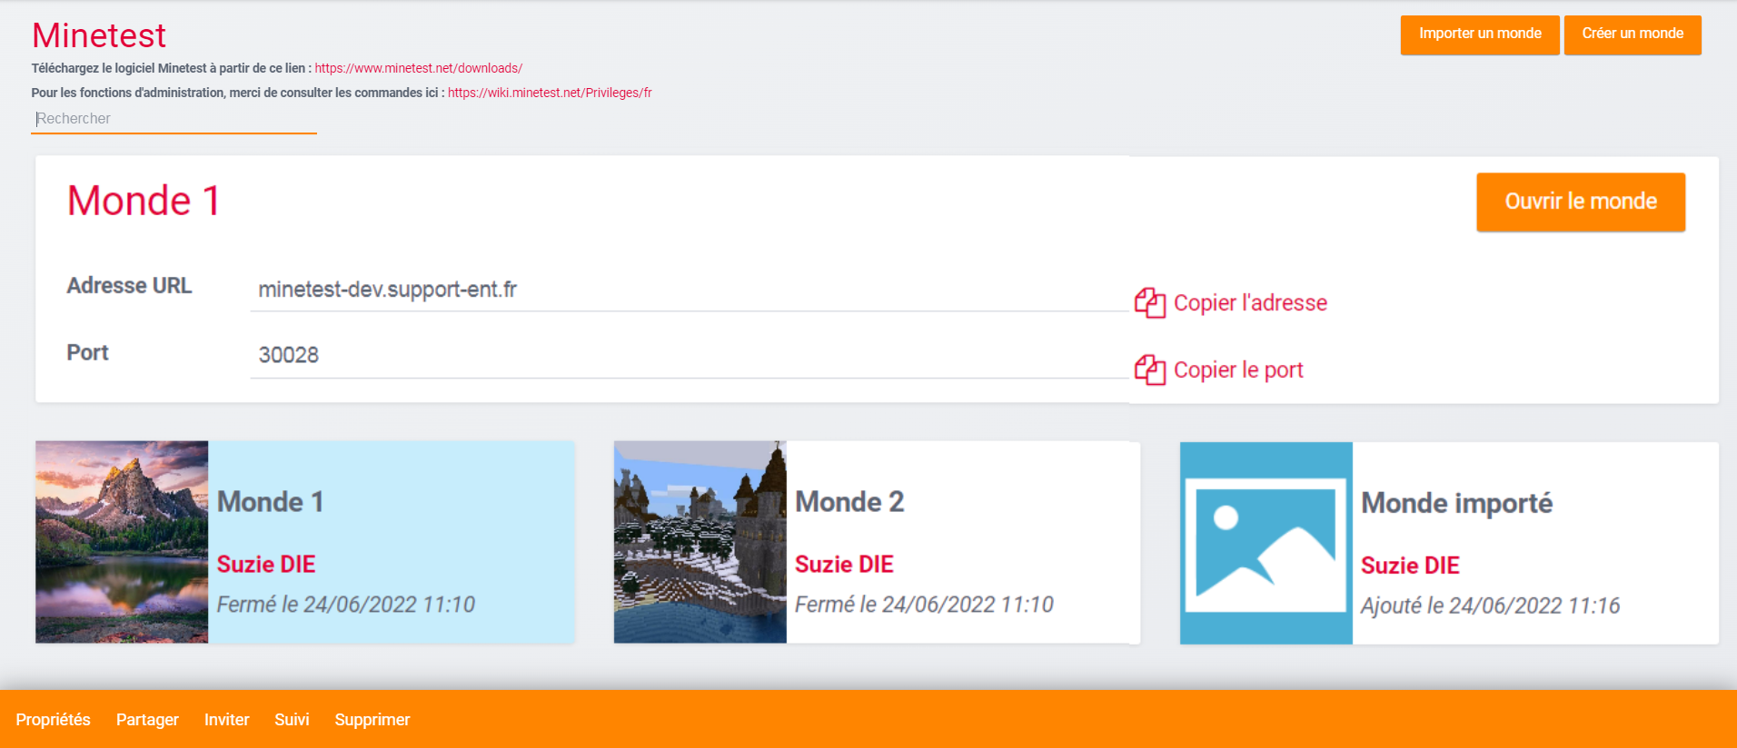This screenshot has height=748, width=1737.
Task: Click Supprimer in the bottom bar
Action: (x=372, y=720)
